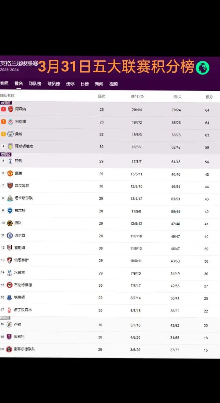The height and width of the screenshot is (403, 220).
Task: Click the Everton club crest
Action: 9,298
